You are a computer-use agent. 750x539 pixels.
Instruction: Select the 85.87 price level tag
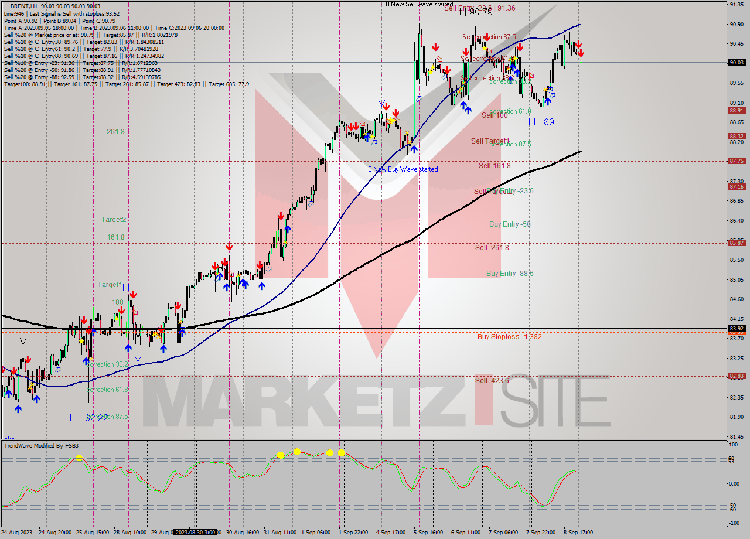[737, 243]
